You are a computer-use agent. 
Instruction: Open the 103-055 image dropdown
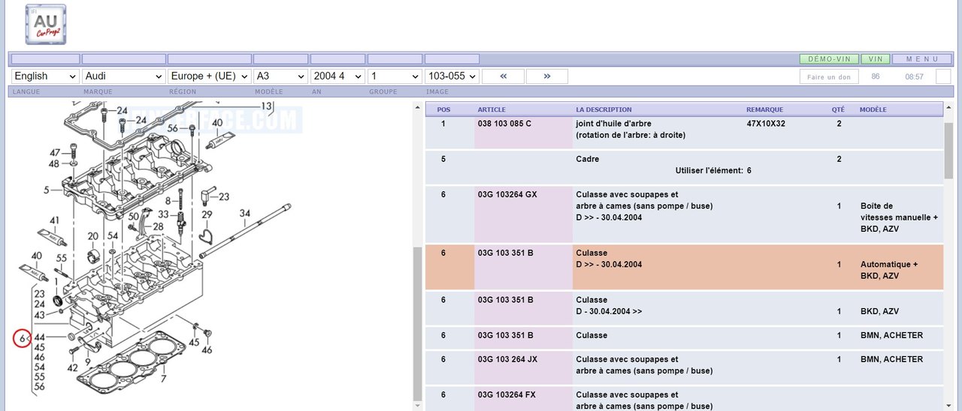pos(452,76)
